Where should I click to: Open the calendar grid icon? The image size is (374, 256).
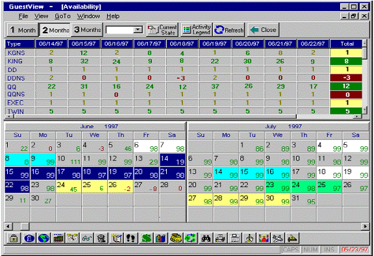pos(58,238)
